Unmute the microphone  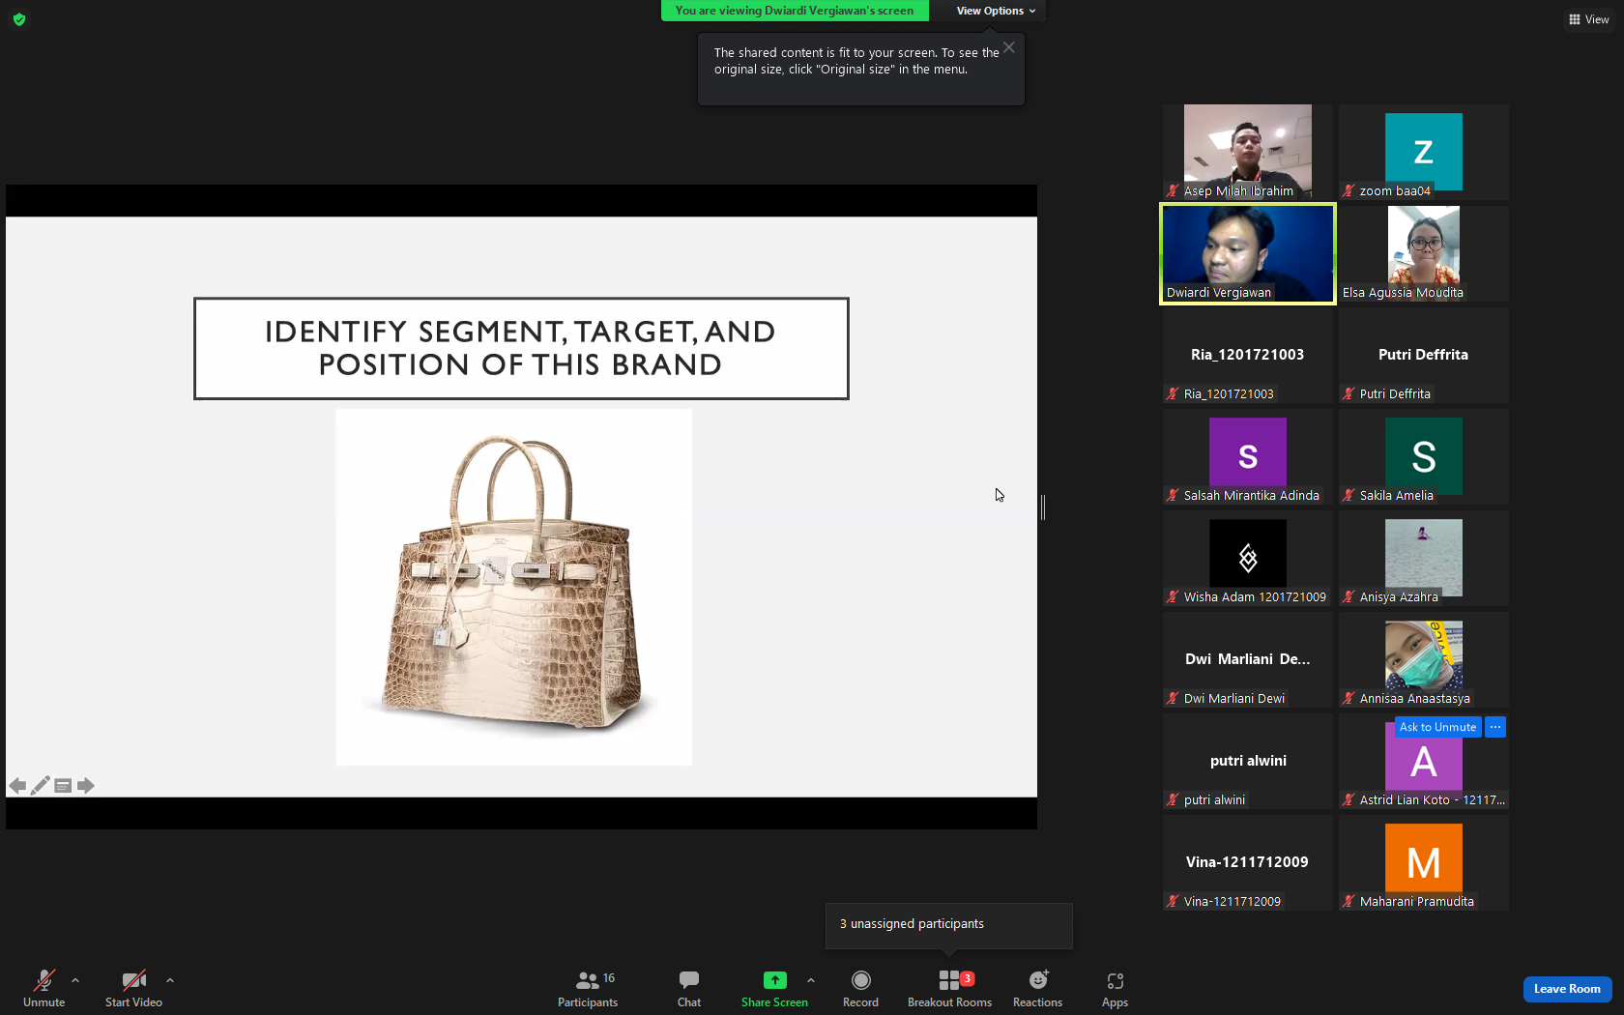44,989
